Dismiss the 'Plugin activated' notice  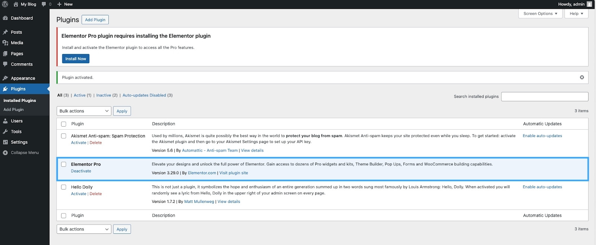(581, 77)
